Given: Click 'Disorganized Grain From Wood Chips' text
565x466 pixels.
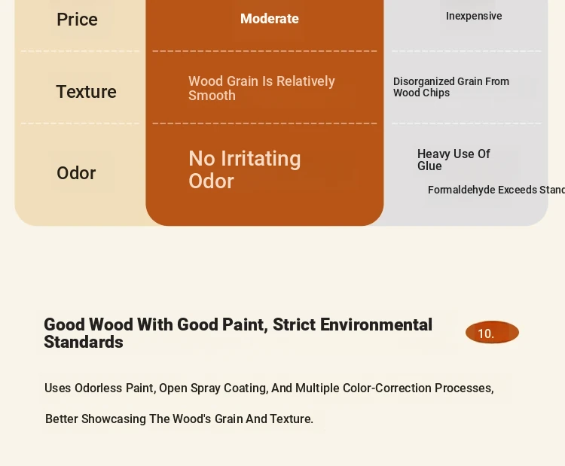Looking at the screenshot, I should [451, 87].
